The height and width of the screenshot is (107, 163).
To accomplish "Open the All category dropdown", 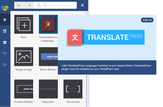I will (x=24, y=5).
